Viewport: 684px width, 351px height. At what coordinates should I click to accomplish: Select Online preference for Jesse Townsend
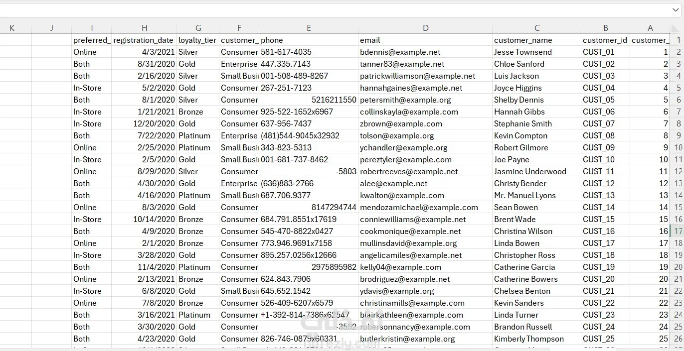pos(92,52)
